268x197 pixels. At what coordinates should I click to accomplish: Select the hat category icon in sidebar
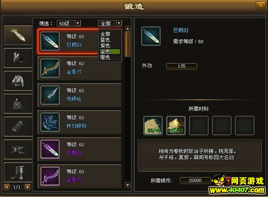(x=18, y=104)
